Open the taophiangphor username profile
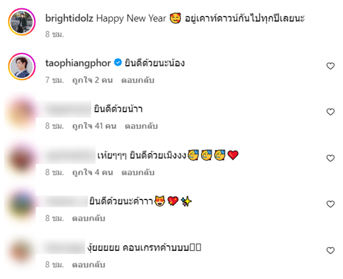This screenshot has width=343, height=279. (78, 63)
